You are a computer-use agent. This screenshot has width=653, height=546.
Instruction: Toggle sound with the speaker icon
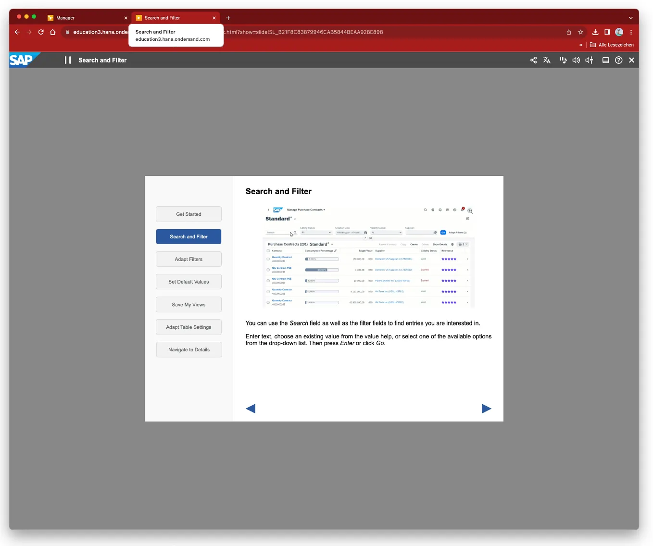point(576,60)
